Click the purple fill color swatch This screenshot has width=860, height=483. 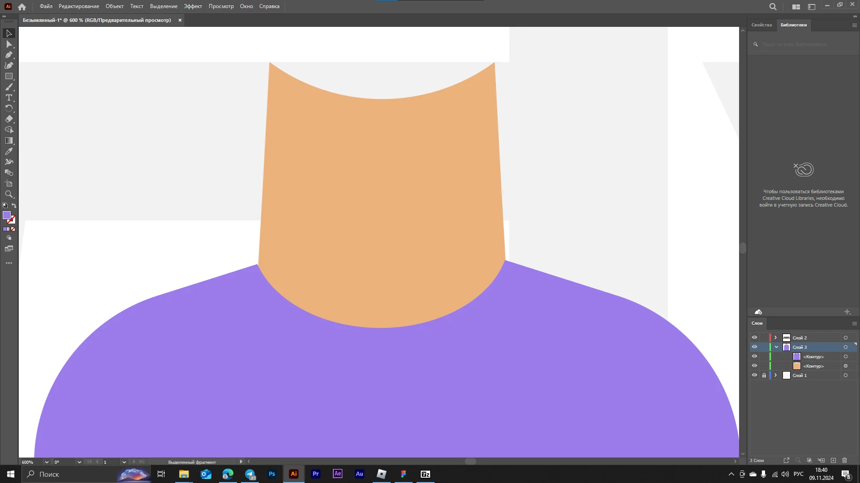click(6, 215)
